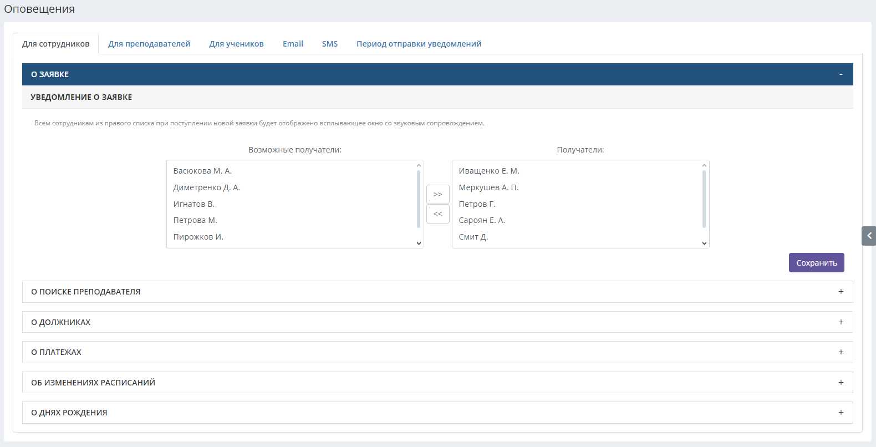
Task: Click the recipients list scrollbar thumb
Action: (x=704, y=199)
